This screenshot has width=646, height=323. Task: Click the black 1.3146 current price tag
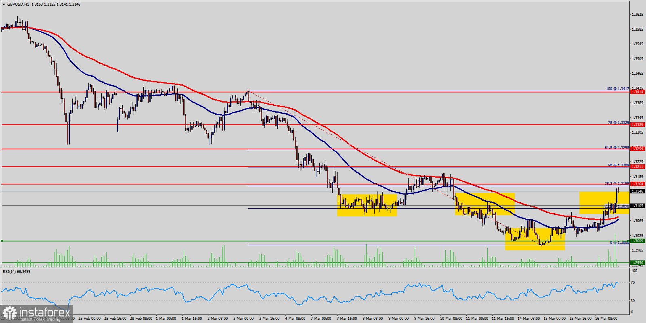[x=637, y=191]
